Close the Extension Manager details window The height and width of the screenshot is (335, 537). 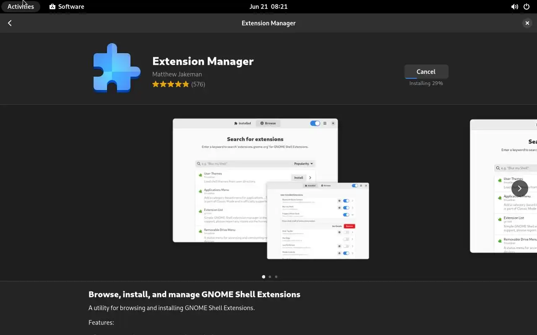click(x=527, y=23)
